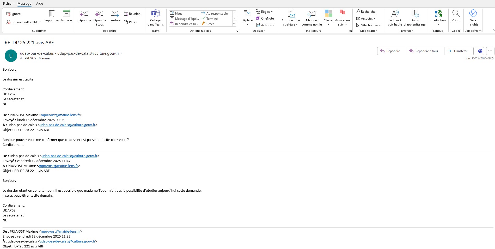Switch to the Aide tab
This screenshot has width=495, height=249.
pyautogui.click(x=39, y=3)
